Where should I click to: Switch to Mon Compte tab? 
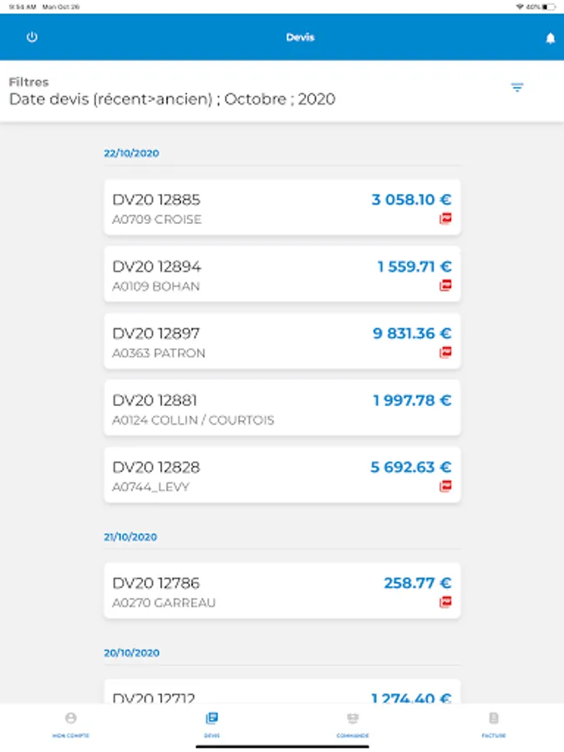(71, 724)
